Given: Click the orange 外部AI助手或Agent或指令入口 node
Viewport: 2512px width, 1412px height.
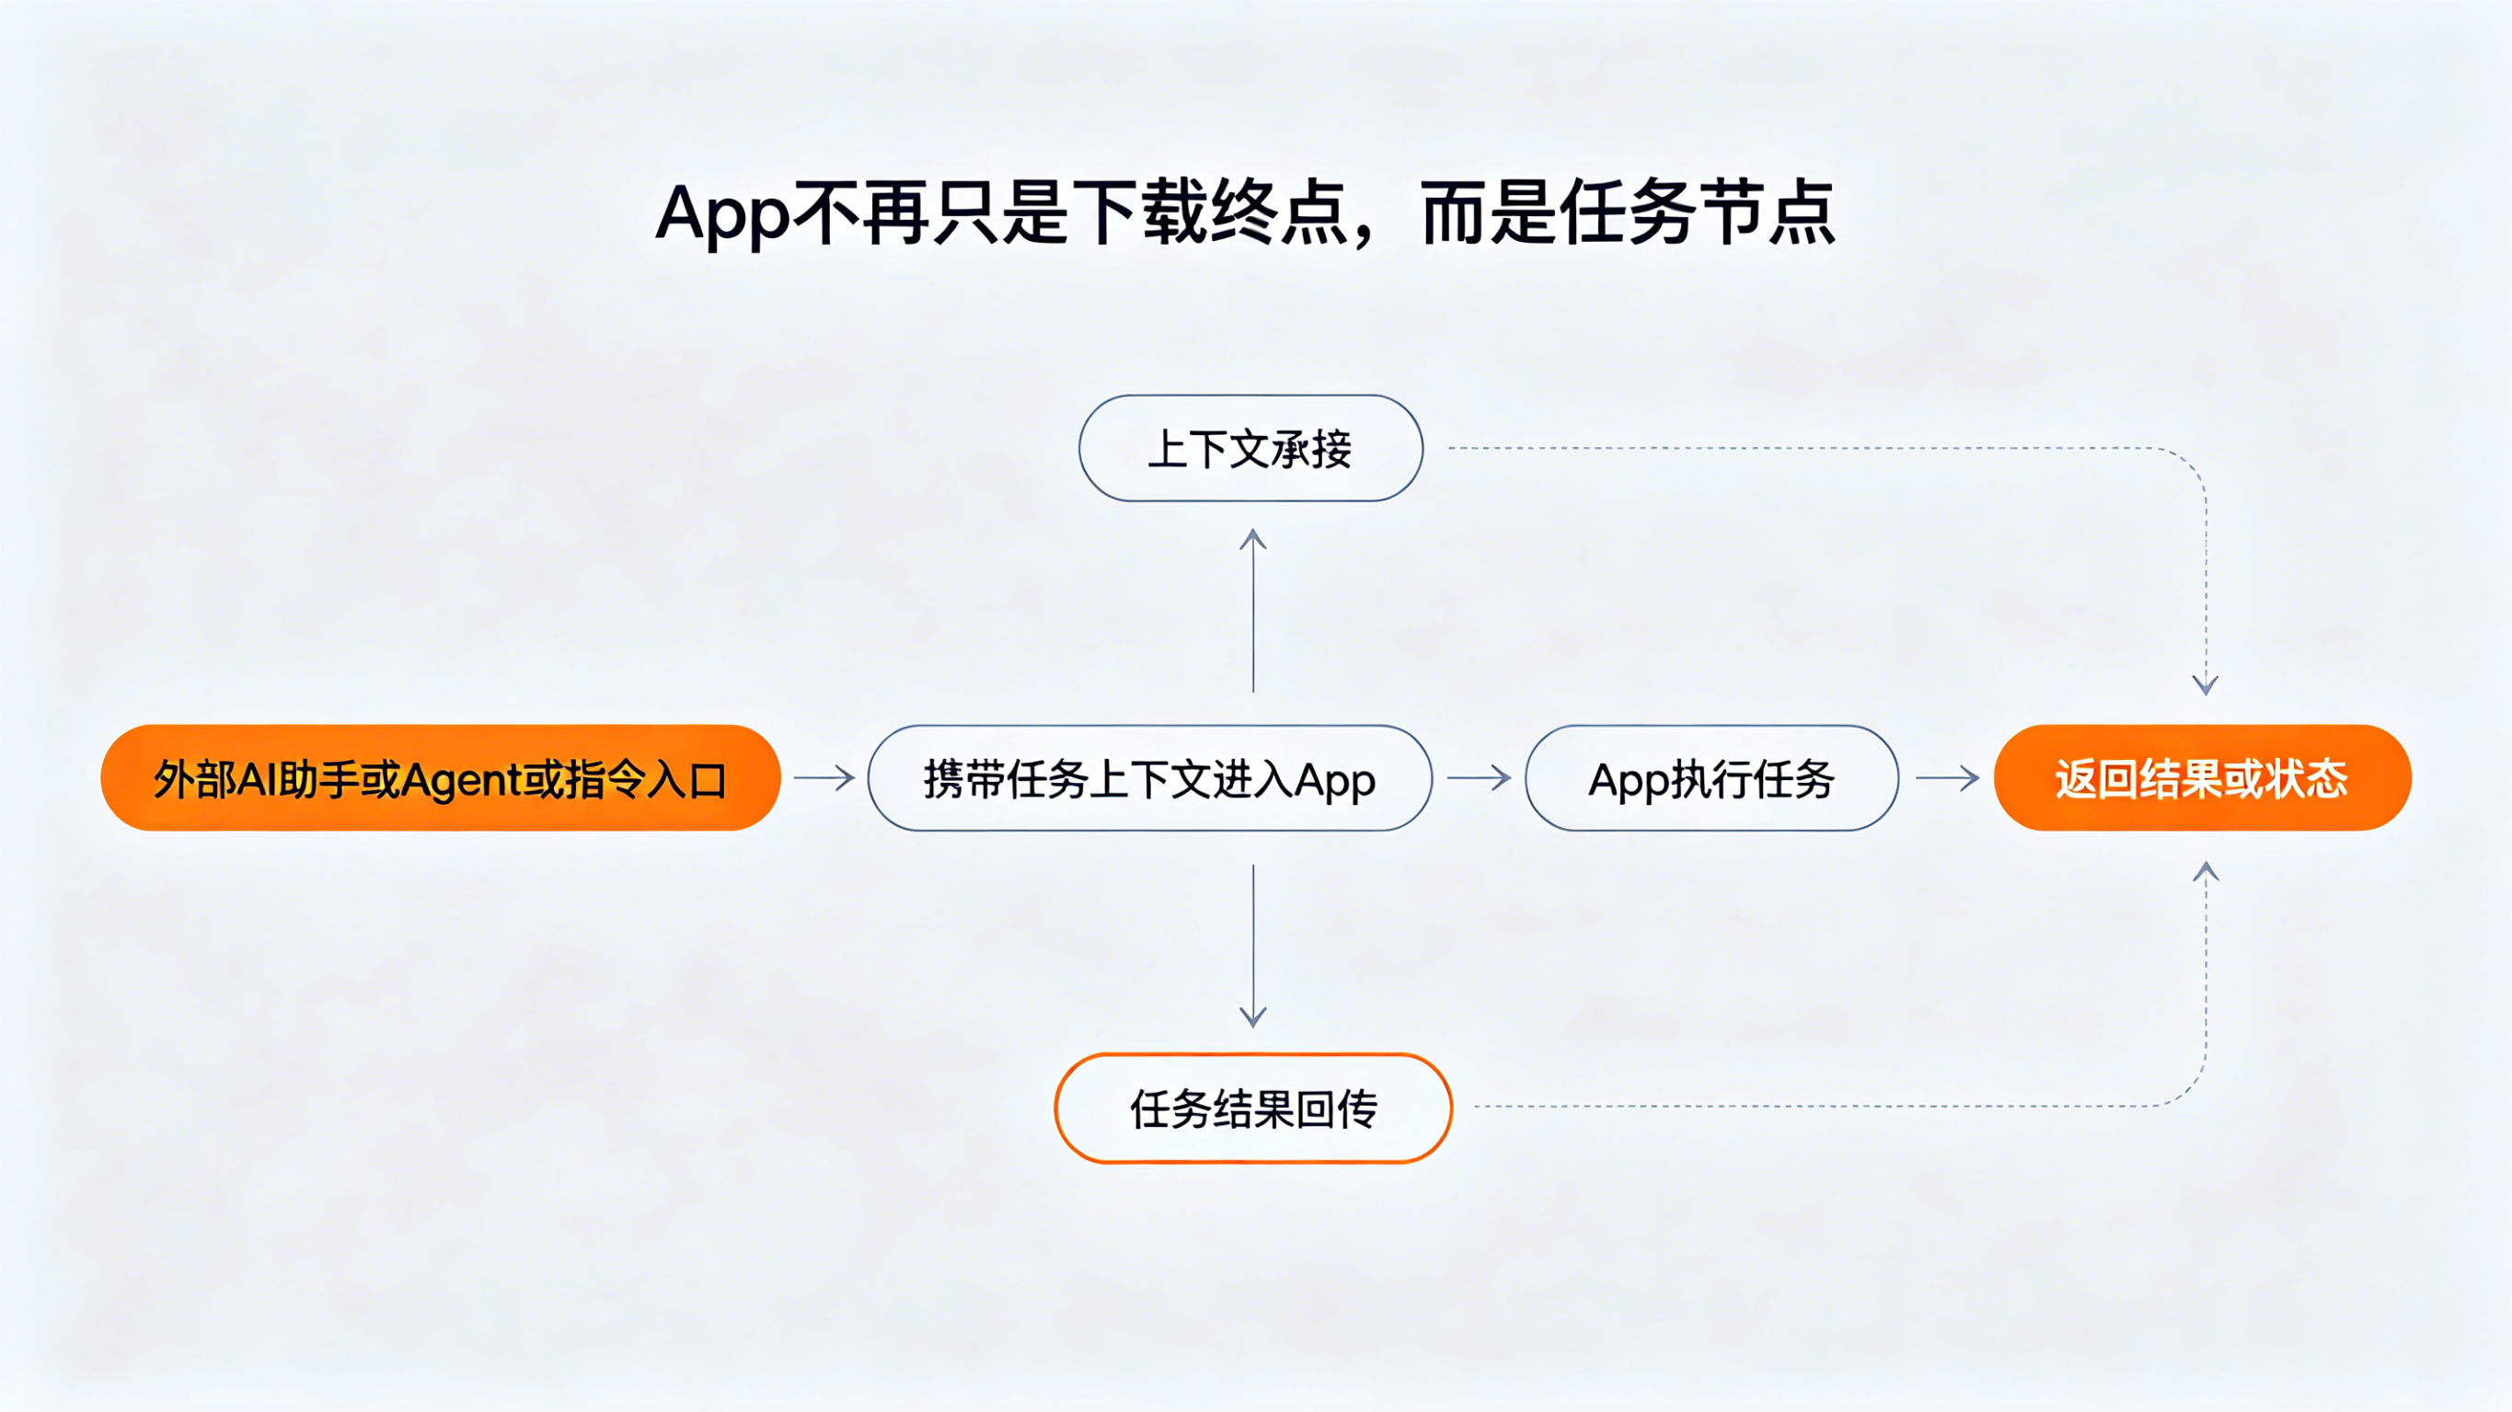Looking at the screenshot, I should tap(441, 778).
